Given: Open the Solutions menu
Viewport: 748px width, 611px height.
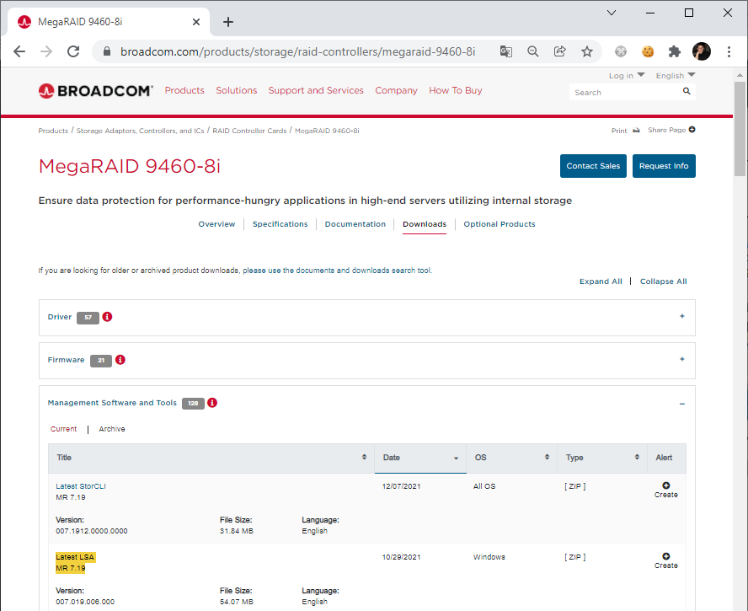Looking at the screenshot, I should tap(236, 90).
